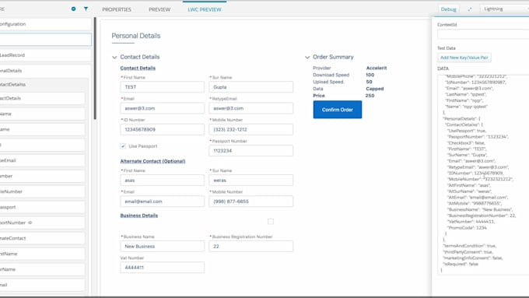Select the tactDetailss block in structure tree
529x298 pixels.
click(x=44, y=84)
